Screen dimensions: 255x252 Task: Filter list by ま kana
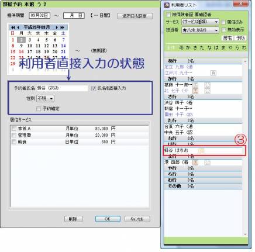223,47
